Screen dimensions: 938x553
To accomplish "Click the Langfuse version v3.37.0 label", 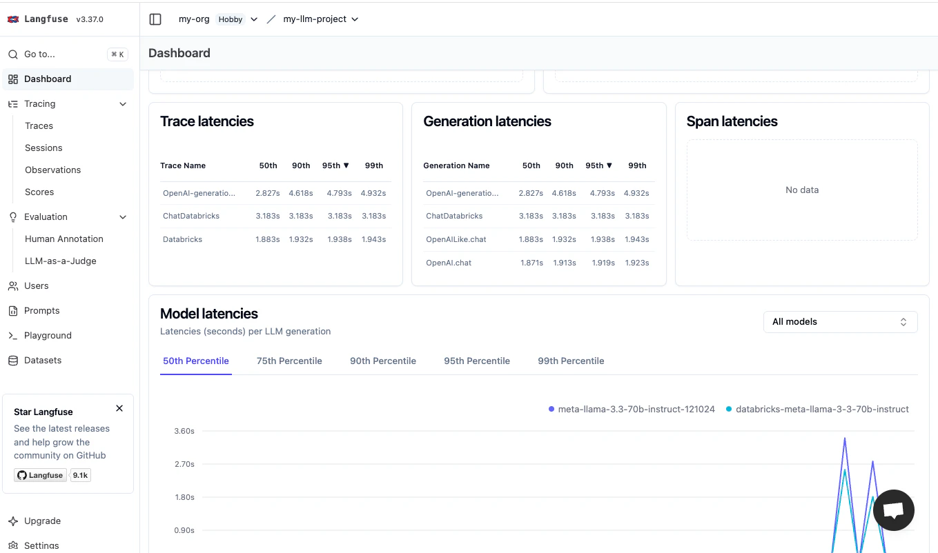I will [90, 19].
